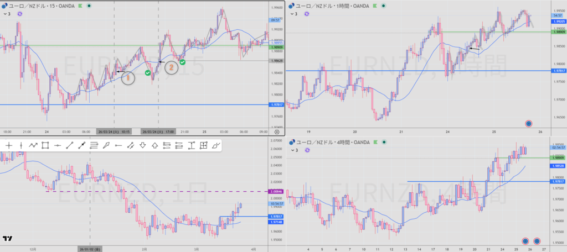Image resolution: width=567 pixels, height=252 pixels.
Task: Select the down arrow marker tool
Action: click(x=142, y=145)
